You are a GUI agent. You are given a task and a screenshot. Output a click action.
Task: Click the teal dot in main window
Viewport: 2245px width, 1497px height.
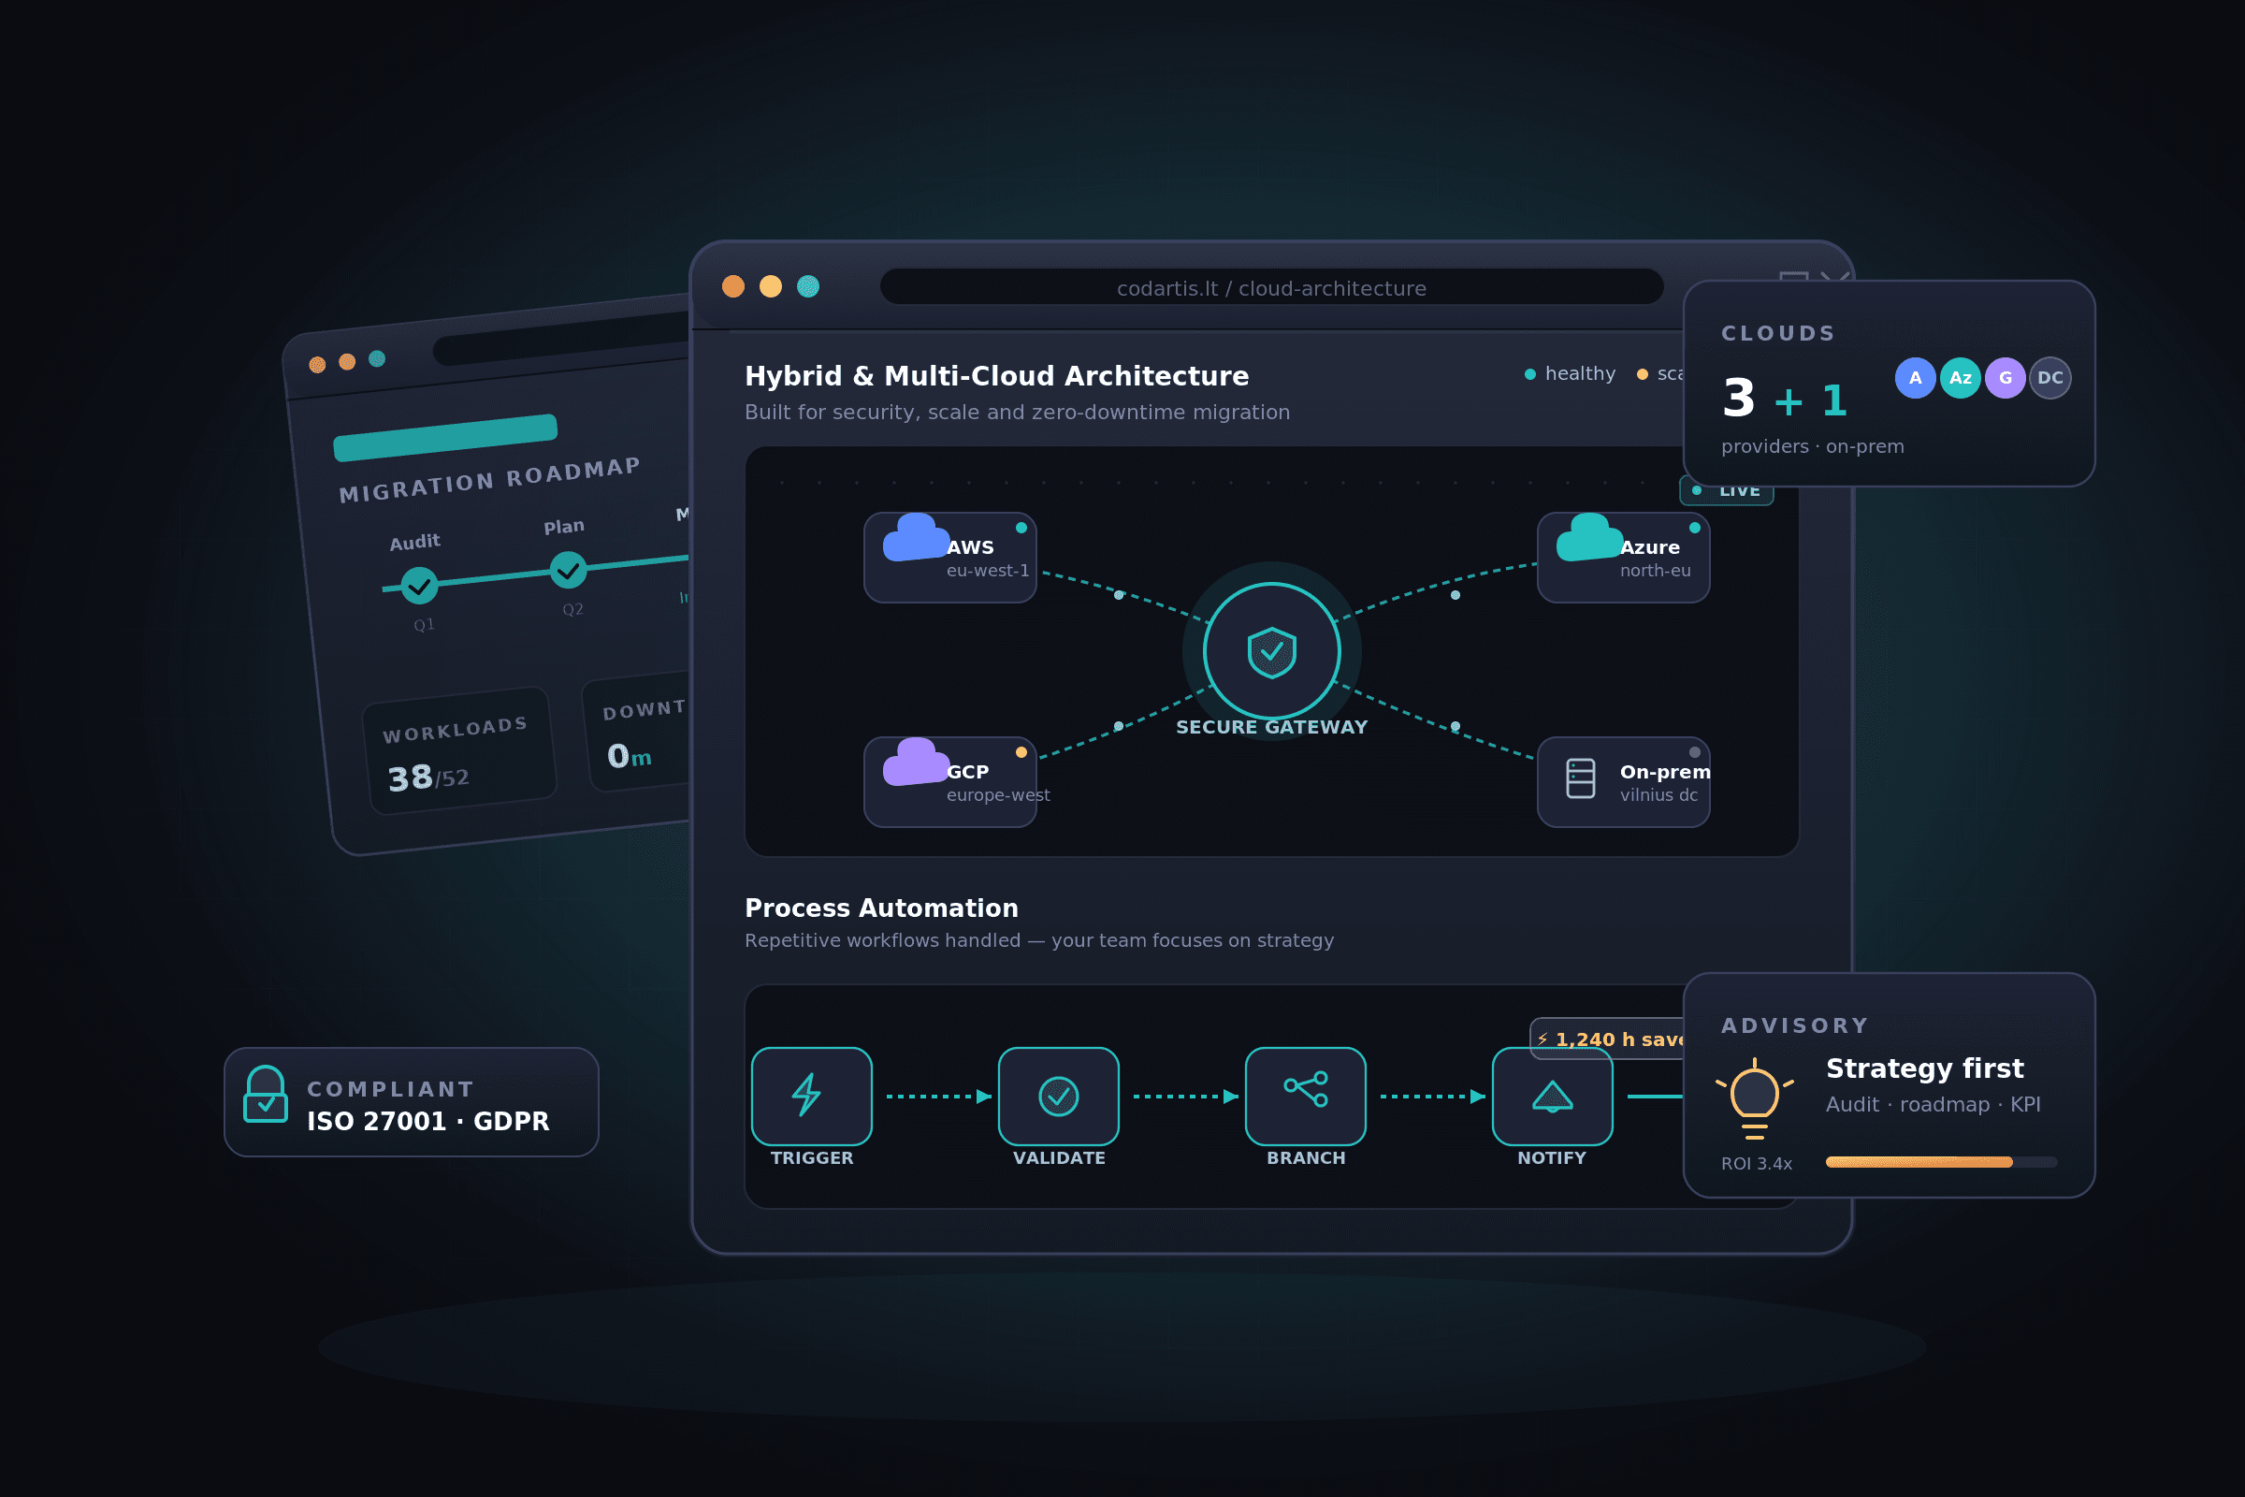[x=808, y=286]
